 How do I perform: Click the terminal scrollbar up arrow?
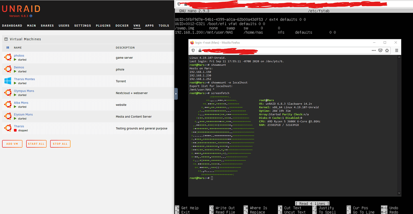coord(399,57)
